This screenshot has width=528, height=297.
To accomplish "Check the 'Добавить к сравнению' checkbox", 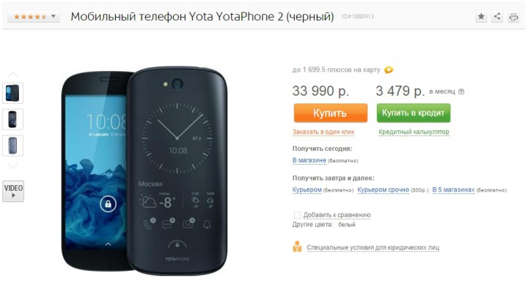I will [x=297, y=215].
